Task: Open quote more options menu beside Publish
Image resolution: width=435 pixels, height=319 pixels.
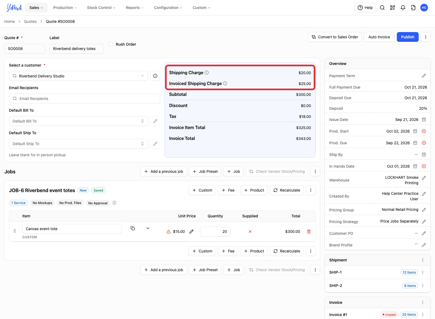Action: (x=426, y=37)
